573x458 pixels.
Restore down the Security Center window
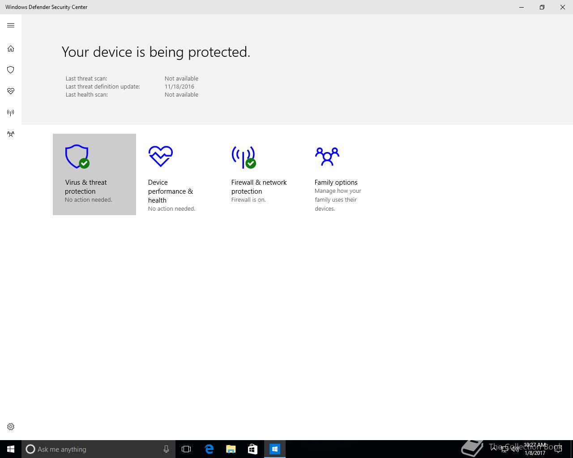pyautogui.click(x=542, y=7)
